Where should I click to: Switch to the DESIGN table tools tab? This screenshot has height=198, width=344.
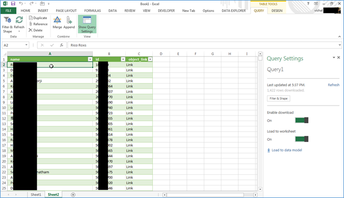click(277, 10)
